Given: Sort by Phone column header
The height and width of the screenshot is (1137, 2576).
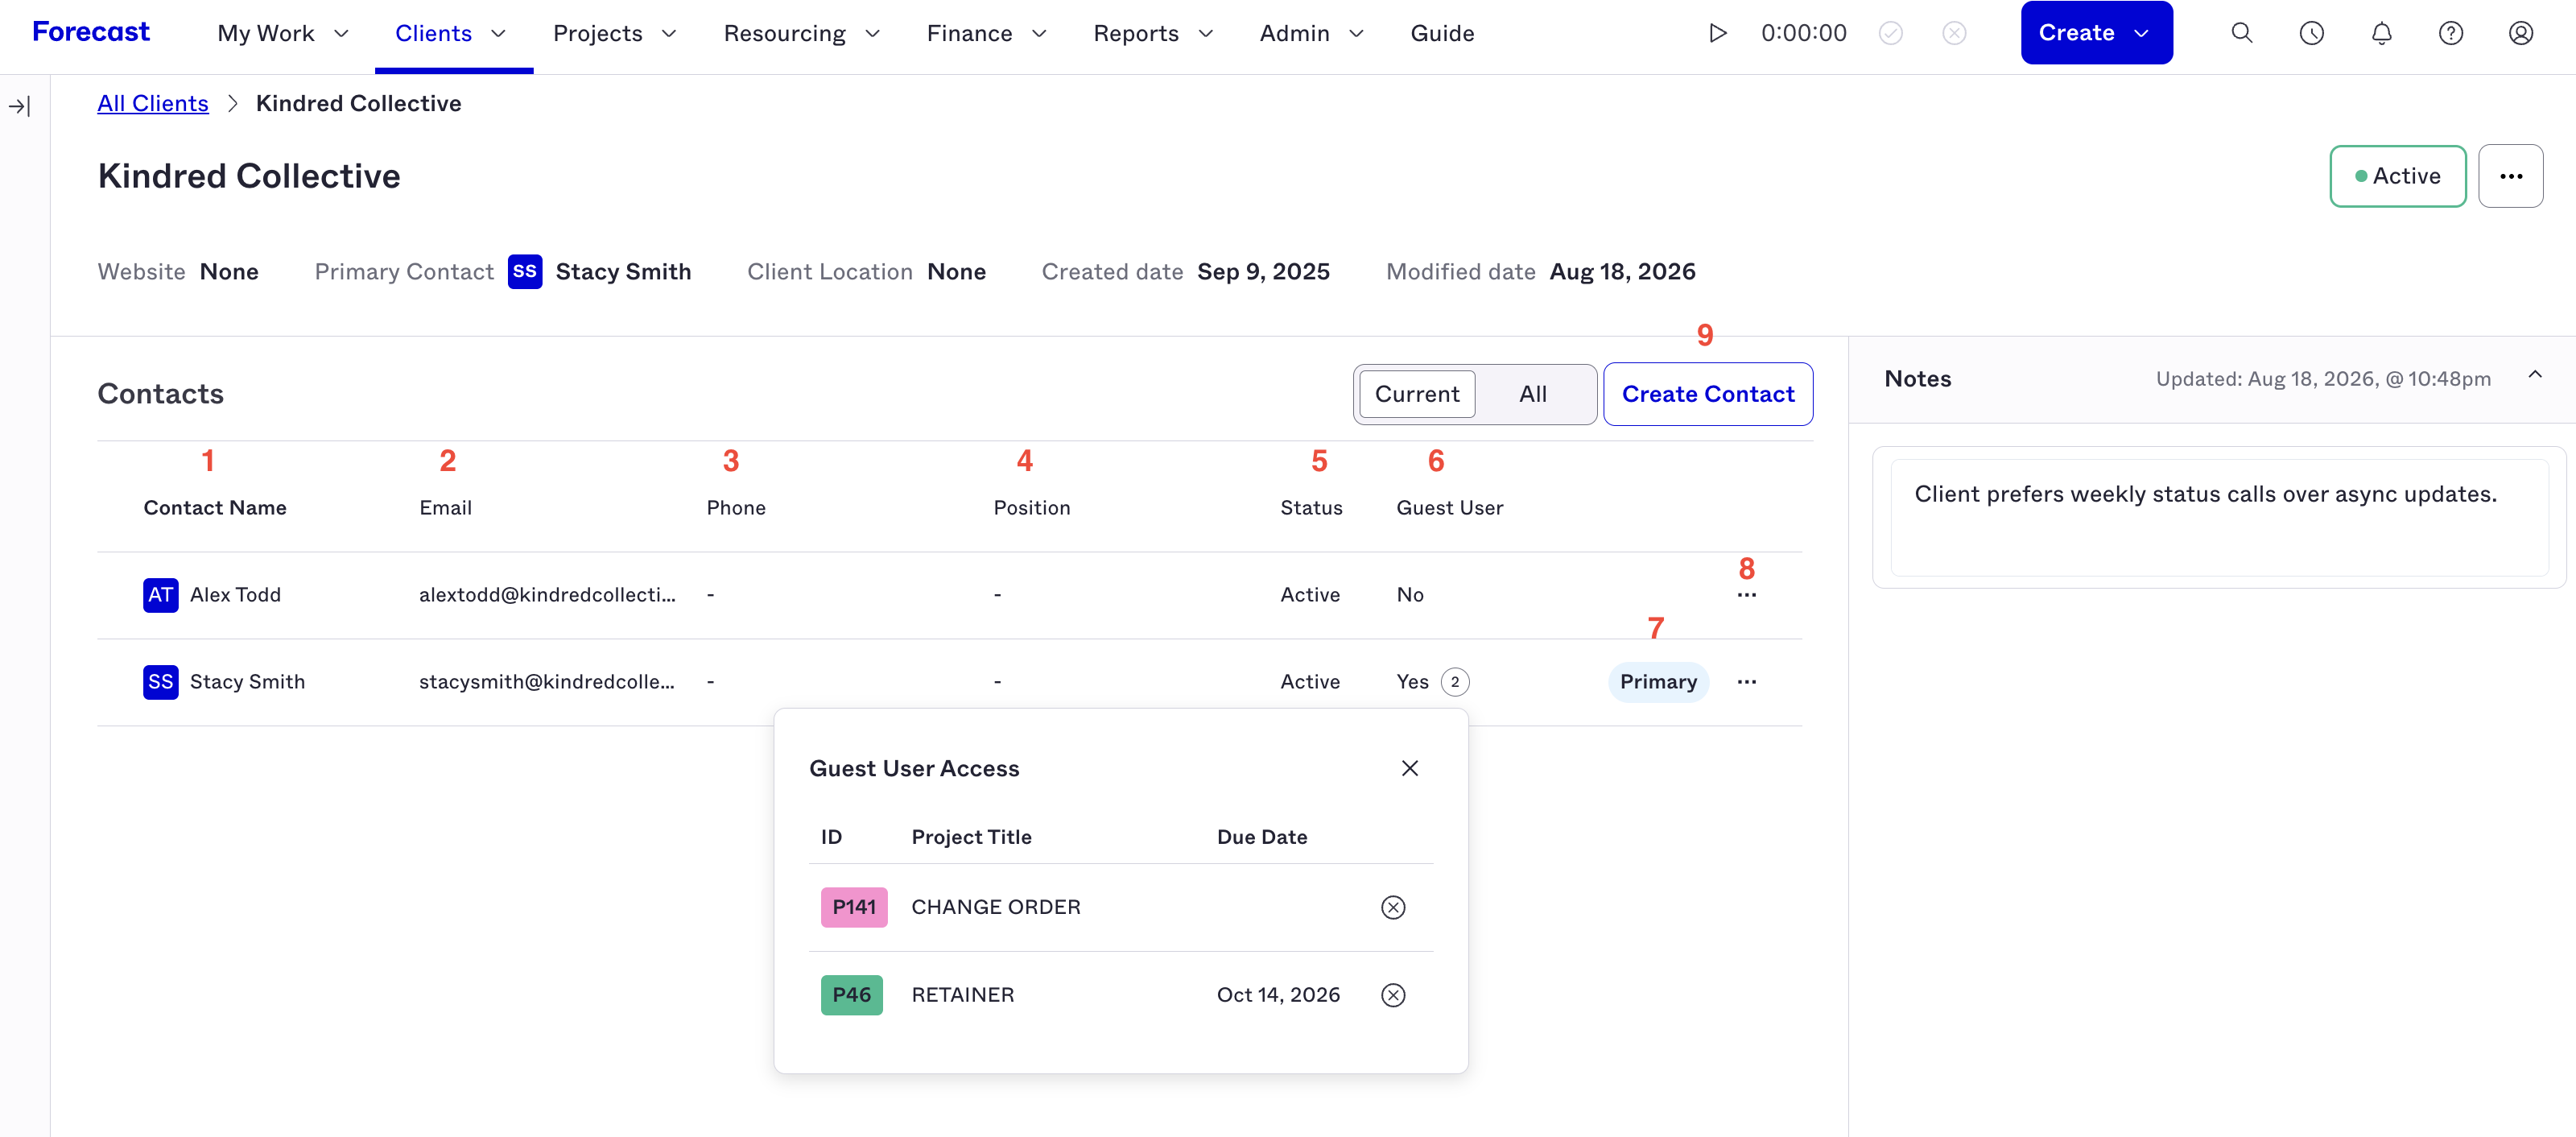Looking at the screenshot, I should coord(736,508).
